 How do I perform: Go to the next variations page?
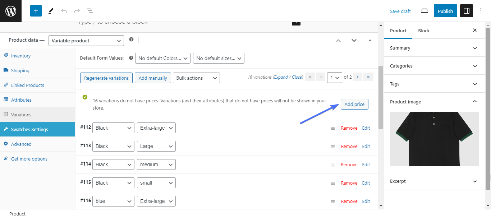click(x=357, y=77)
